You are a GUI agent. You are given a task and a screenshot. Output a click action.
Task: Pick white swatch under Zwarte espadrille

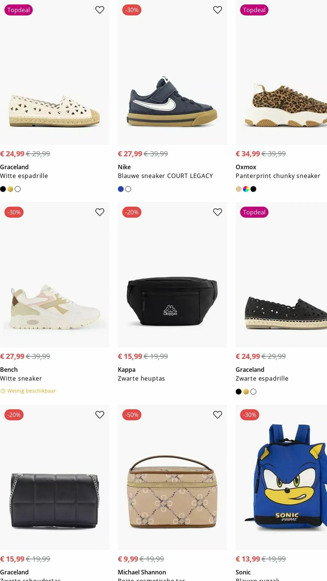click(x=253, y=392)
